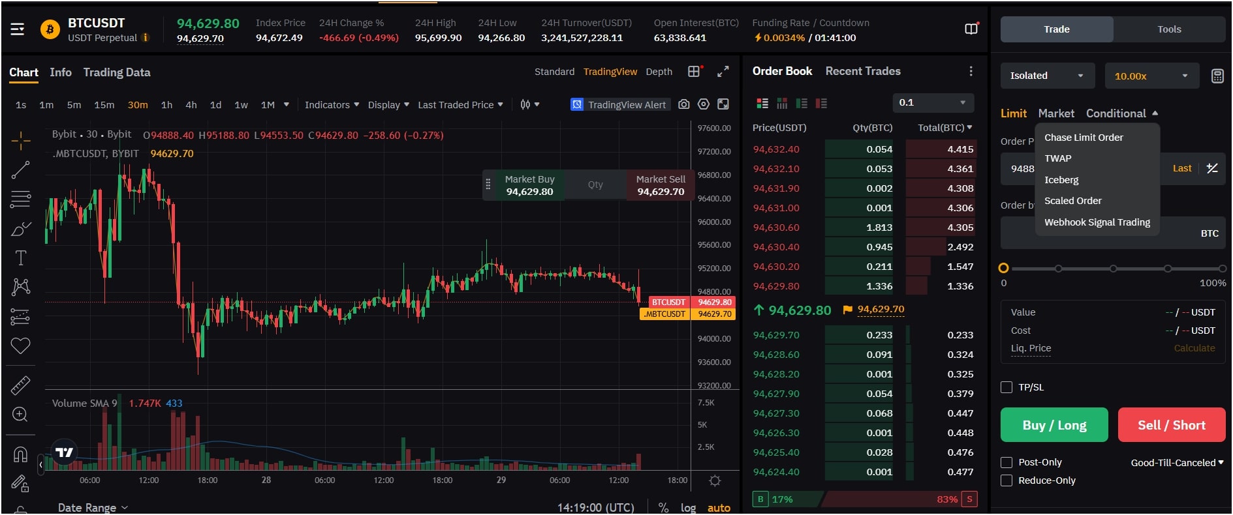Show order book depth columns view

coord(782,103)
